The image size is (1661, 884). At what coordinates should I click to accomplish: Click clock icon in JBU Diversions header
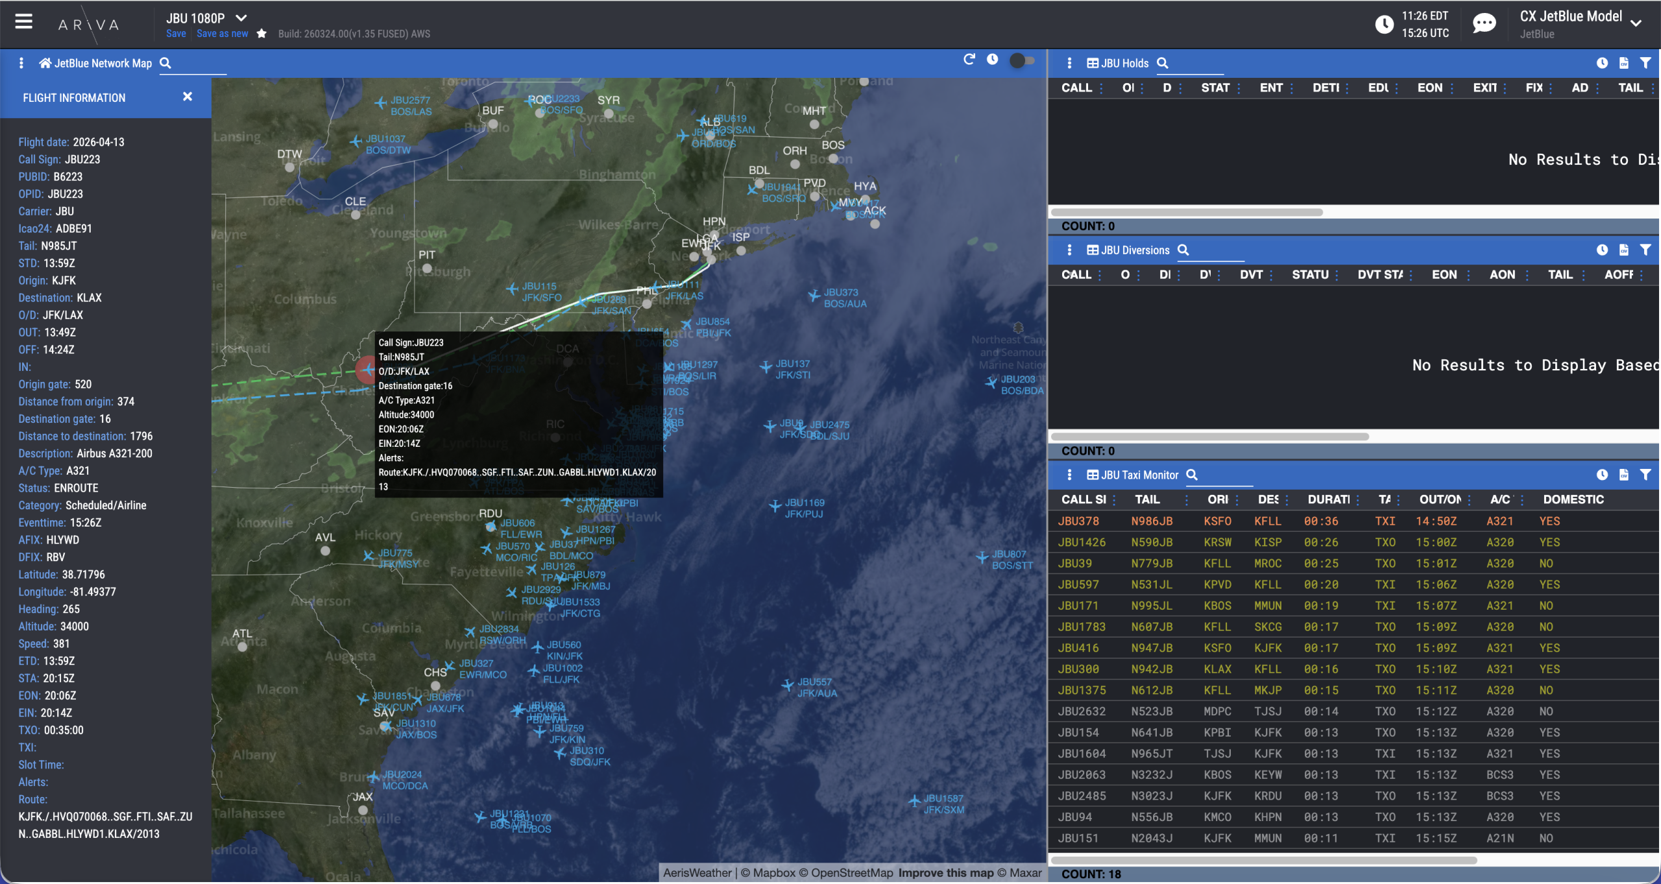coord(1602,250)
